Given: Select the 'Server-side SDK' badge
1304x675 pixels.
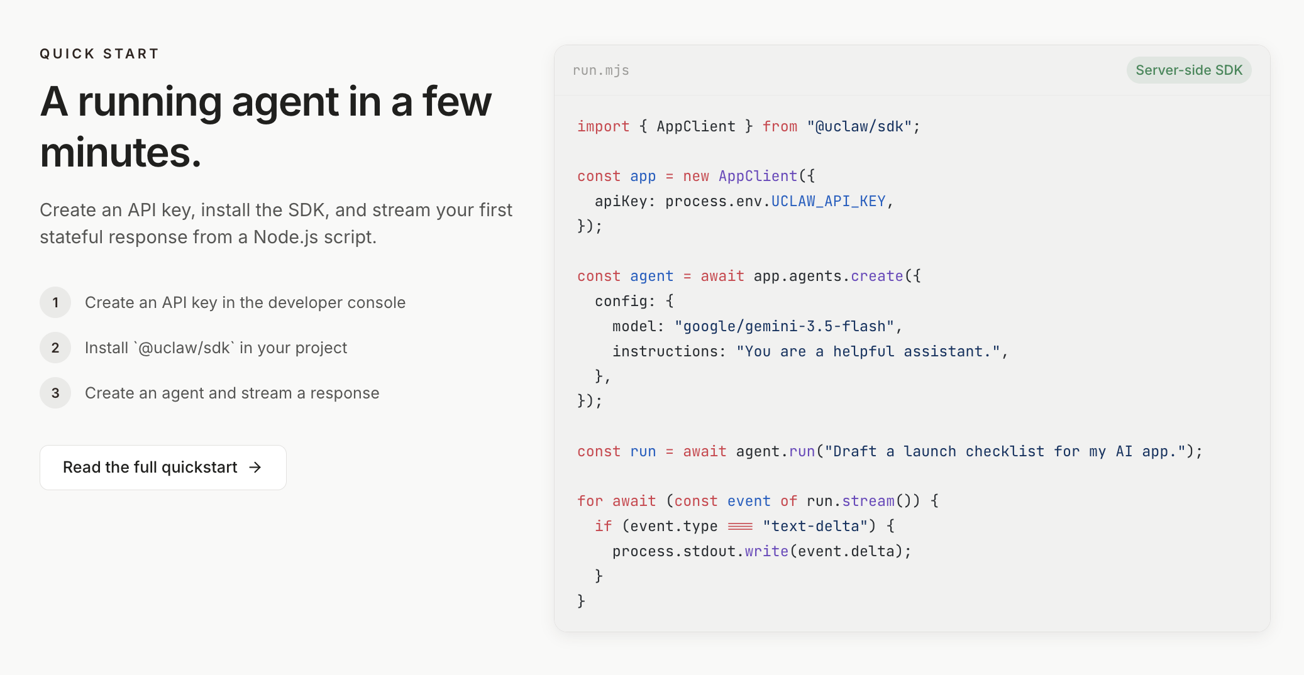Looking at the screenshot, I should 1189,70.
